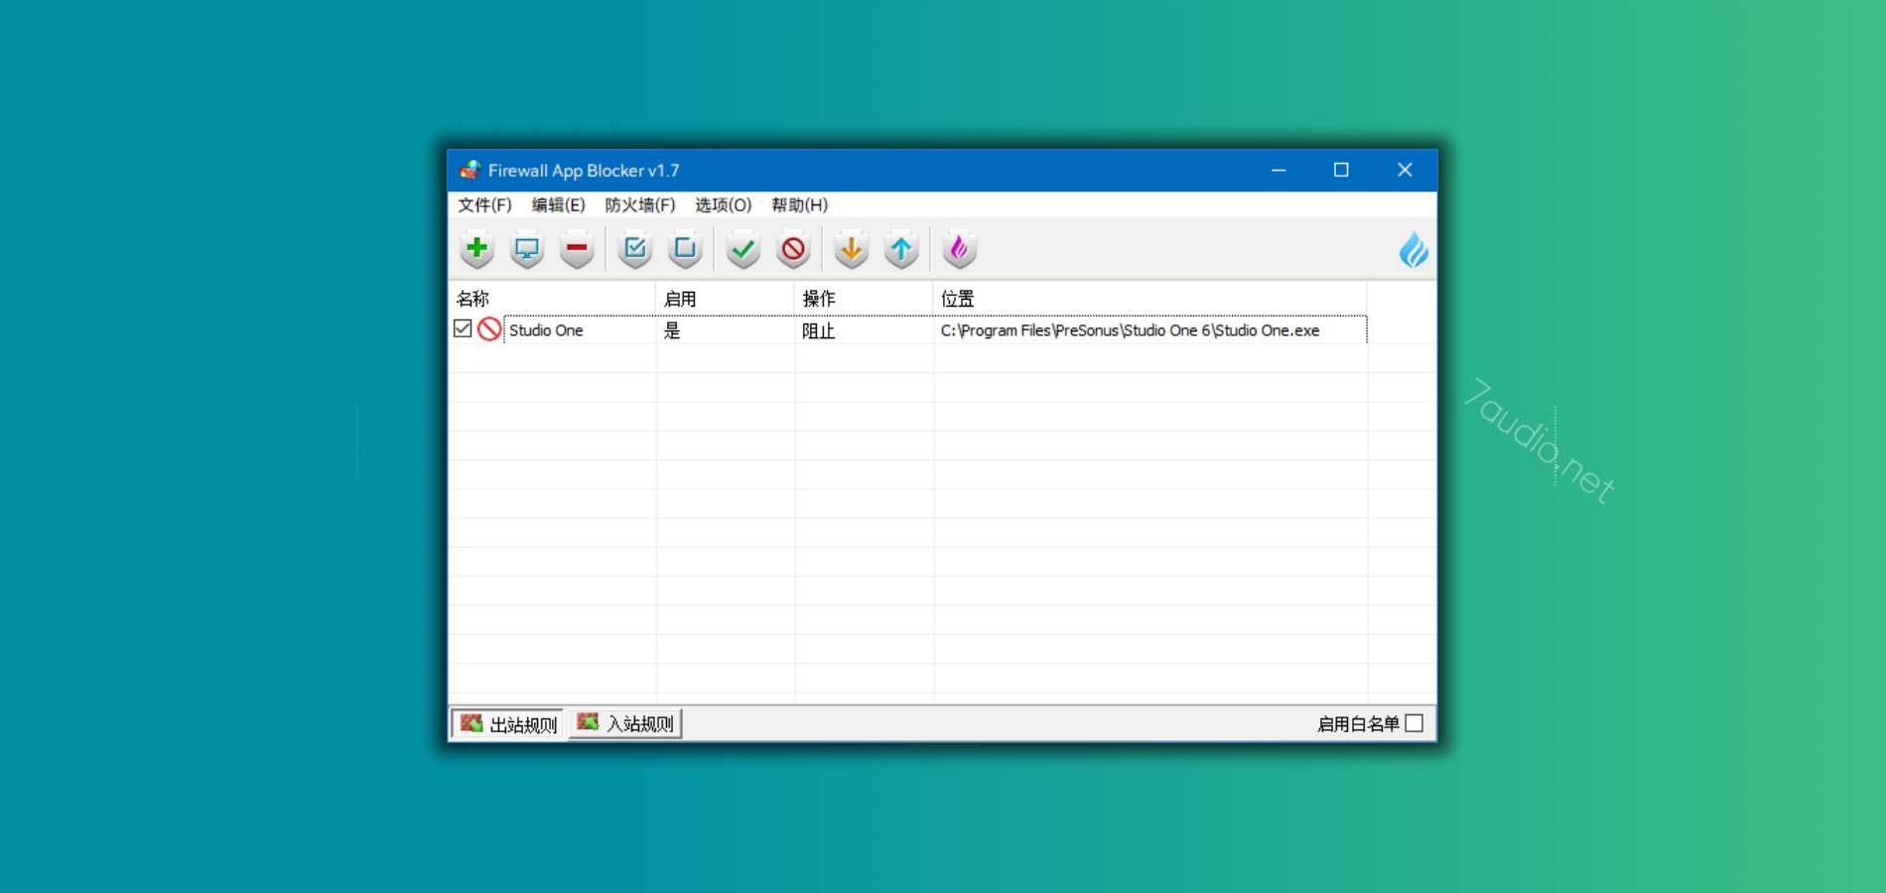Click the blocked icon beside Studio One

click(488, 329)
